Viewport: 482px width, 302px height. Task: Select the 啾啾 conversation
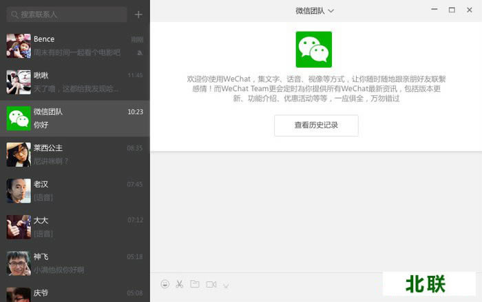[74, 82]
